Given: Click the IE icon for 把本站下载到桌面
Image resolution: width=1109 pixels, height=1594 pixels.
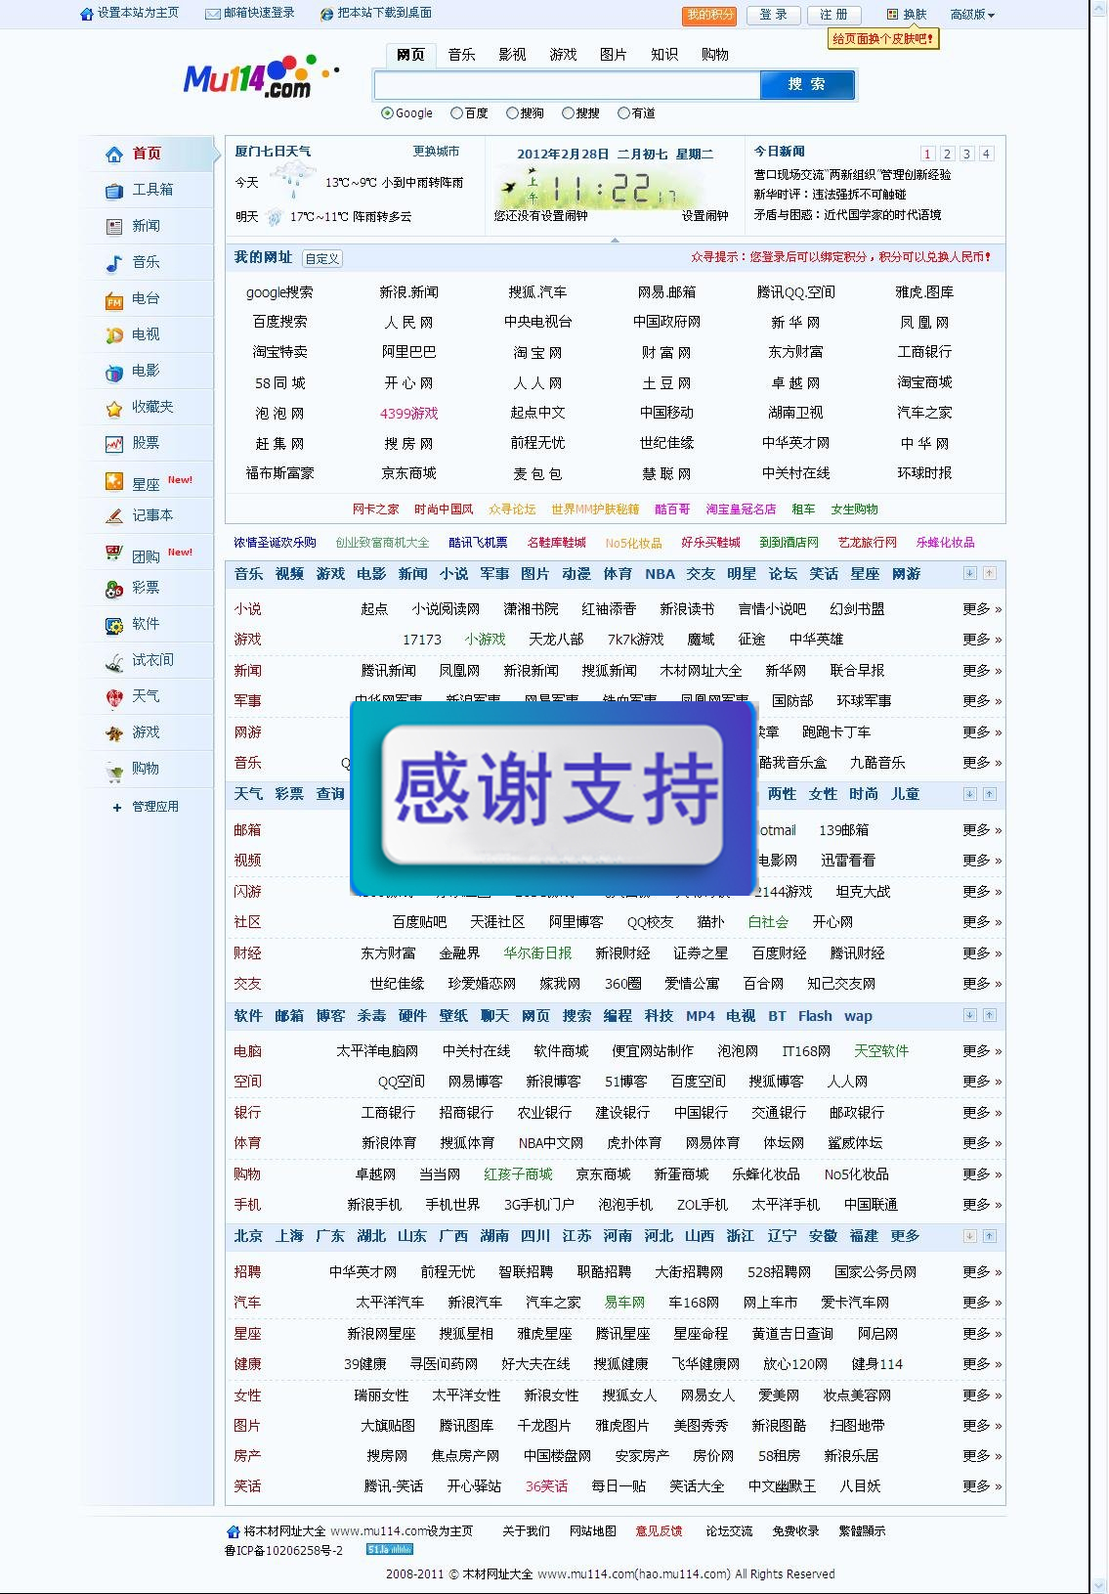Looking at the screenshot, I should pos(327,14).
